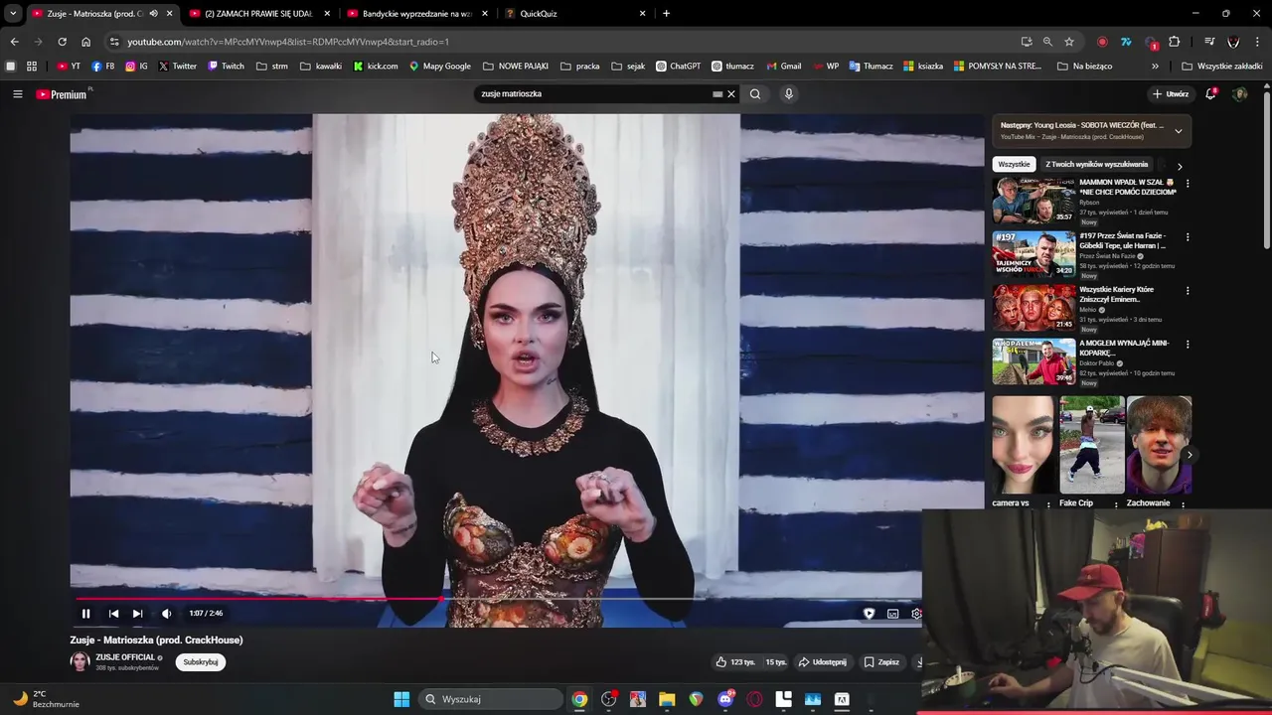1272x715 pixels.
Task: Start voice search with microphone
Action: tap(789, 94)
